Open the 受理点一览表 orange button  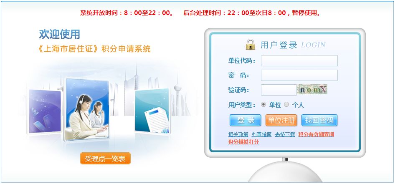[x=105, y=158]
